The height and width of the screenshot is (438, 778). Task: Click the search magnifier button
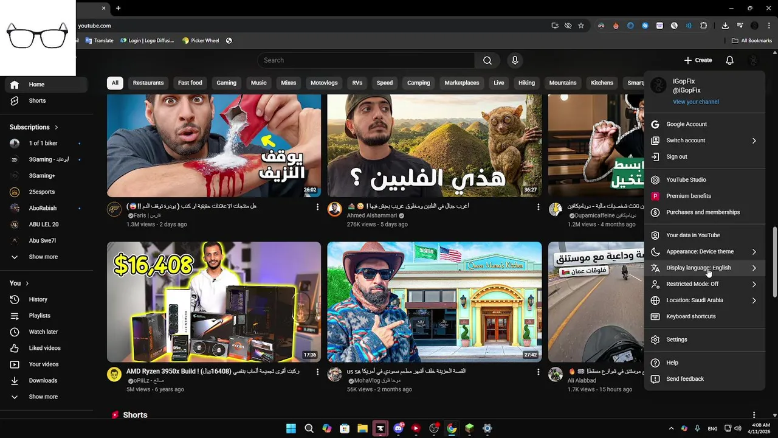point(487,60)
